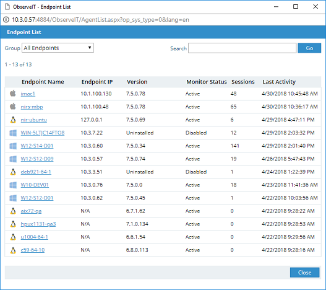The image size is (326, 290).
Task: Click the Close button at the bottom
Action: (x=304, y=273)
